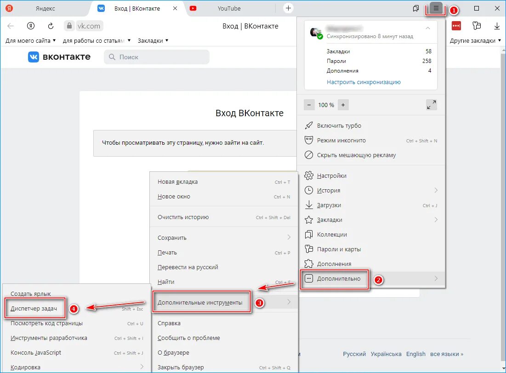This screenshot has width=506, height=373.
Task: Open 'Другие закладки' dropdown
Action: [475, 41]
